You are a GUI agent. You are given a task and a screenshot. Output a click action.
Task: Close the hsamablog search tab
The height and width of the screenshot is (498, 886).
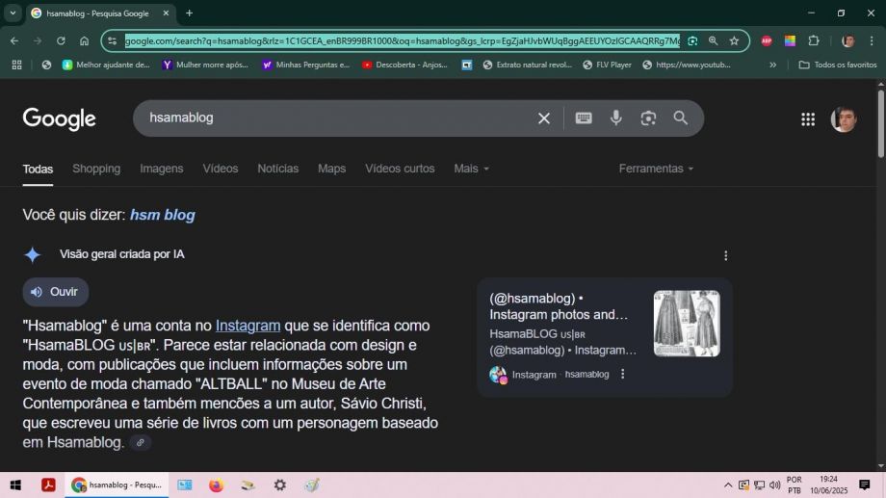[x=166, y=13]
